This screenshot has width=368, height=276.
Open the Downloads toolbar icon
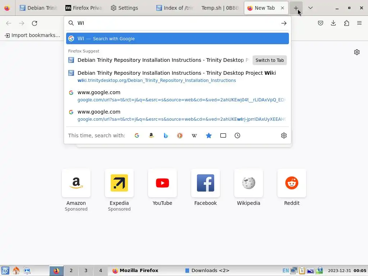(x=333, y=23)
